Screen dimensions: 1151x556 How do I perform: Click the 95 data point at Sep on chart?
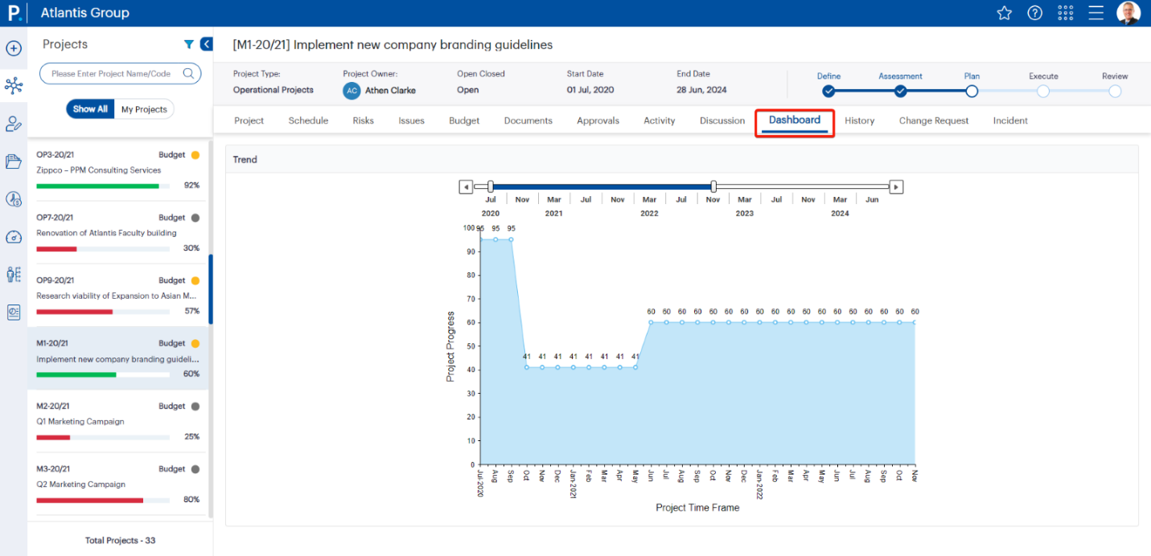[511, 239]
